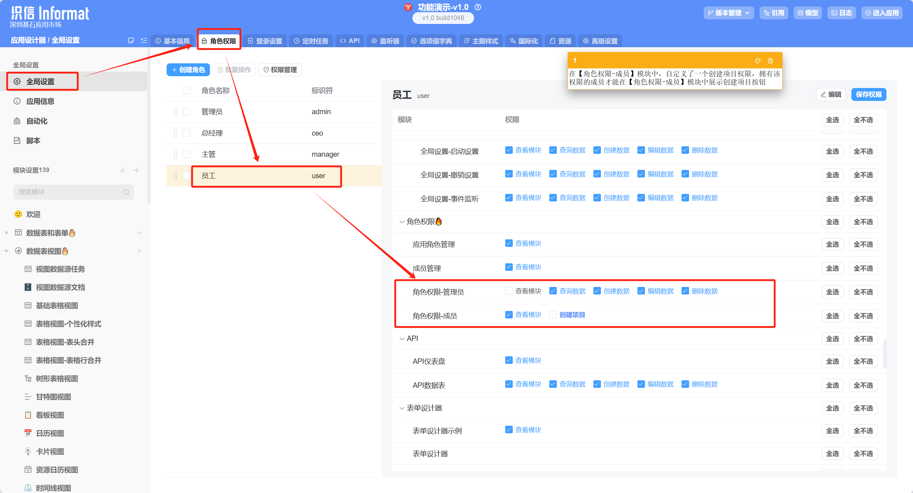The image size is (913, 493).
Task: Enable the 创建项目 checkbox for 角色权限-成员
Action: click(x=553, y=315)
